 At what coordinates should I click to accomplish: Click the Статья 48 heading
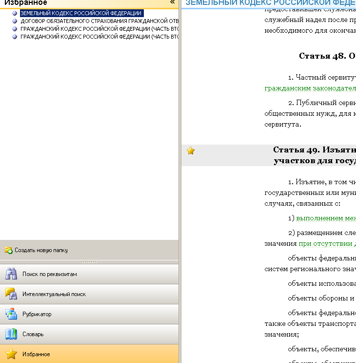click(x=327, y=56)
